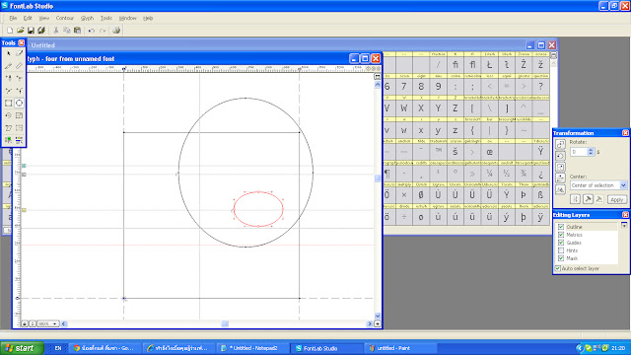Select the Rectangle tool in Tools panel
Screen dimensions: 631x355
pos(8,103)
